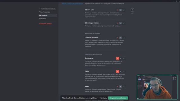Click the green check for Se connecter
180x101 pixels.
click(124, 58)
